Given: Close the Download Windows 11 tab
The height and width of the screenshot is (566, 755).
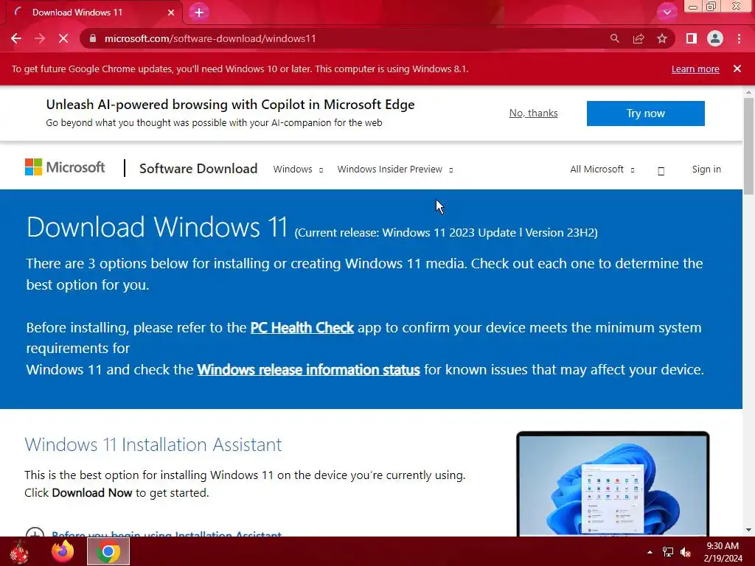Looking at the screenshot, I should tap(171, 13).
